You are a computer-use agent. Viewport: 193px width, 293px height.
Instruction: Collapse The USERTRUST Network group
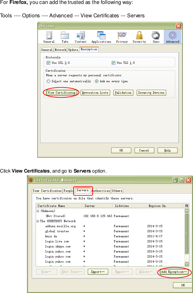(x=38, y=221)
